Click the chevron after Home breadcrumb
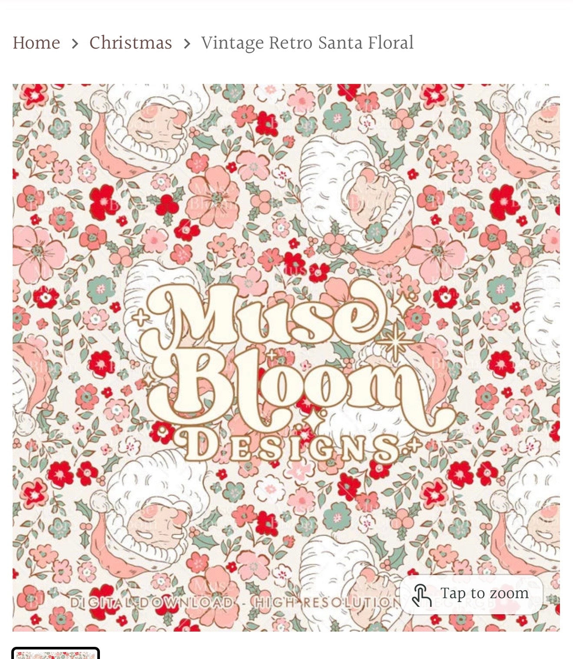The height and width of the screenshot is (659, 573). click(75, 44)
